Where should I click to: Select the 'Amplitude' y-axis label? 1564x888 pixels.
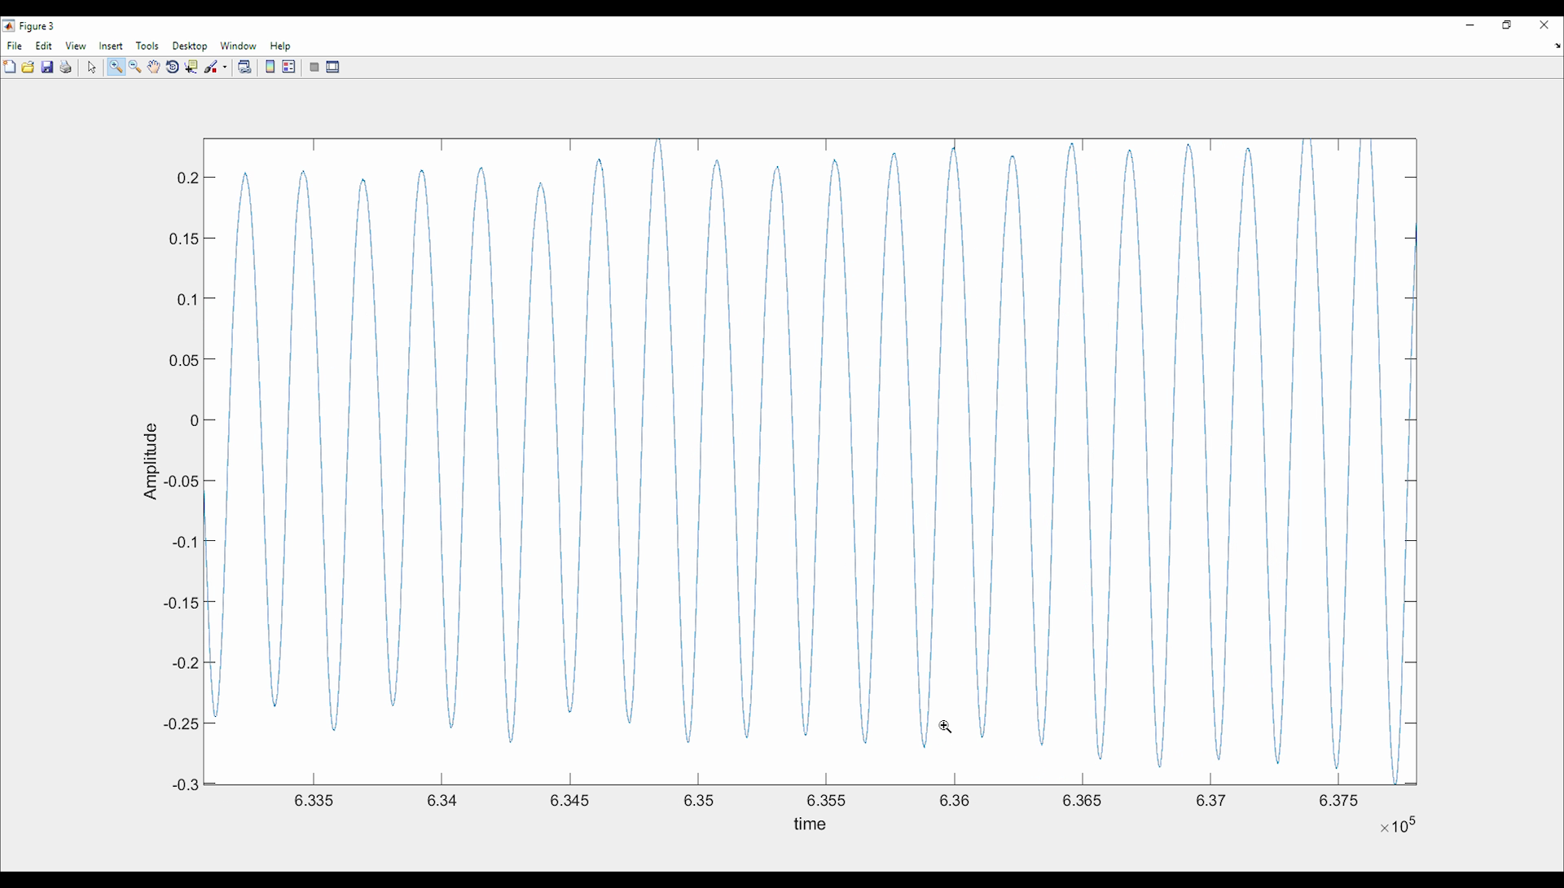click(150, 461)
